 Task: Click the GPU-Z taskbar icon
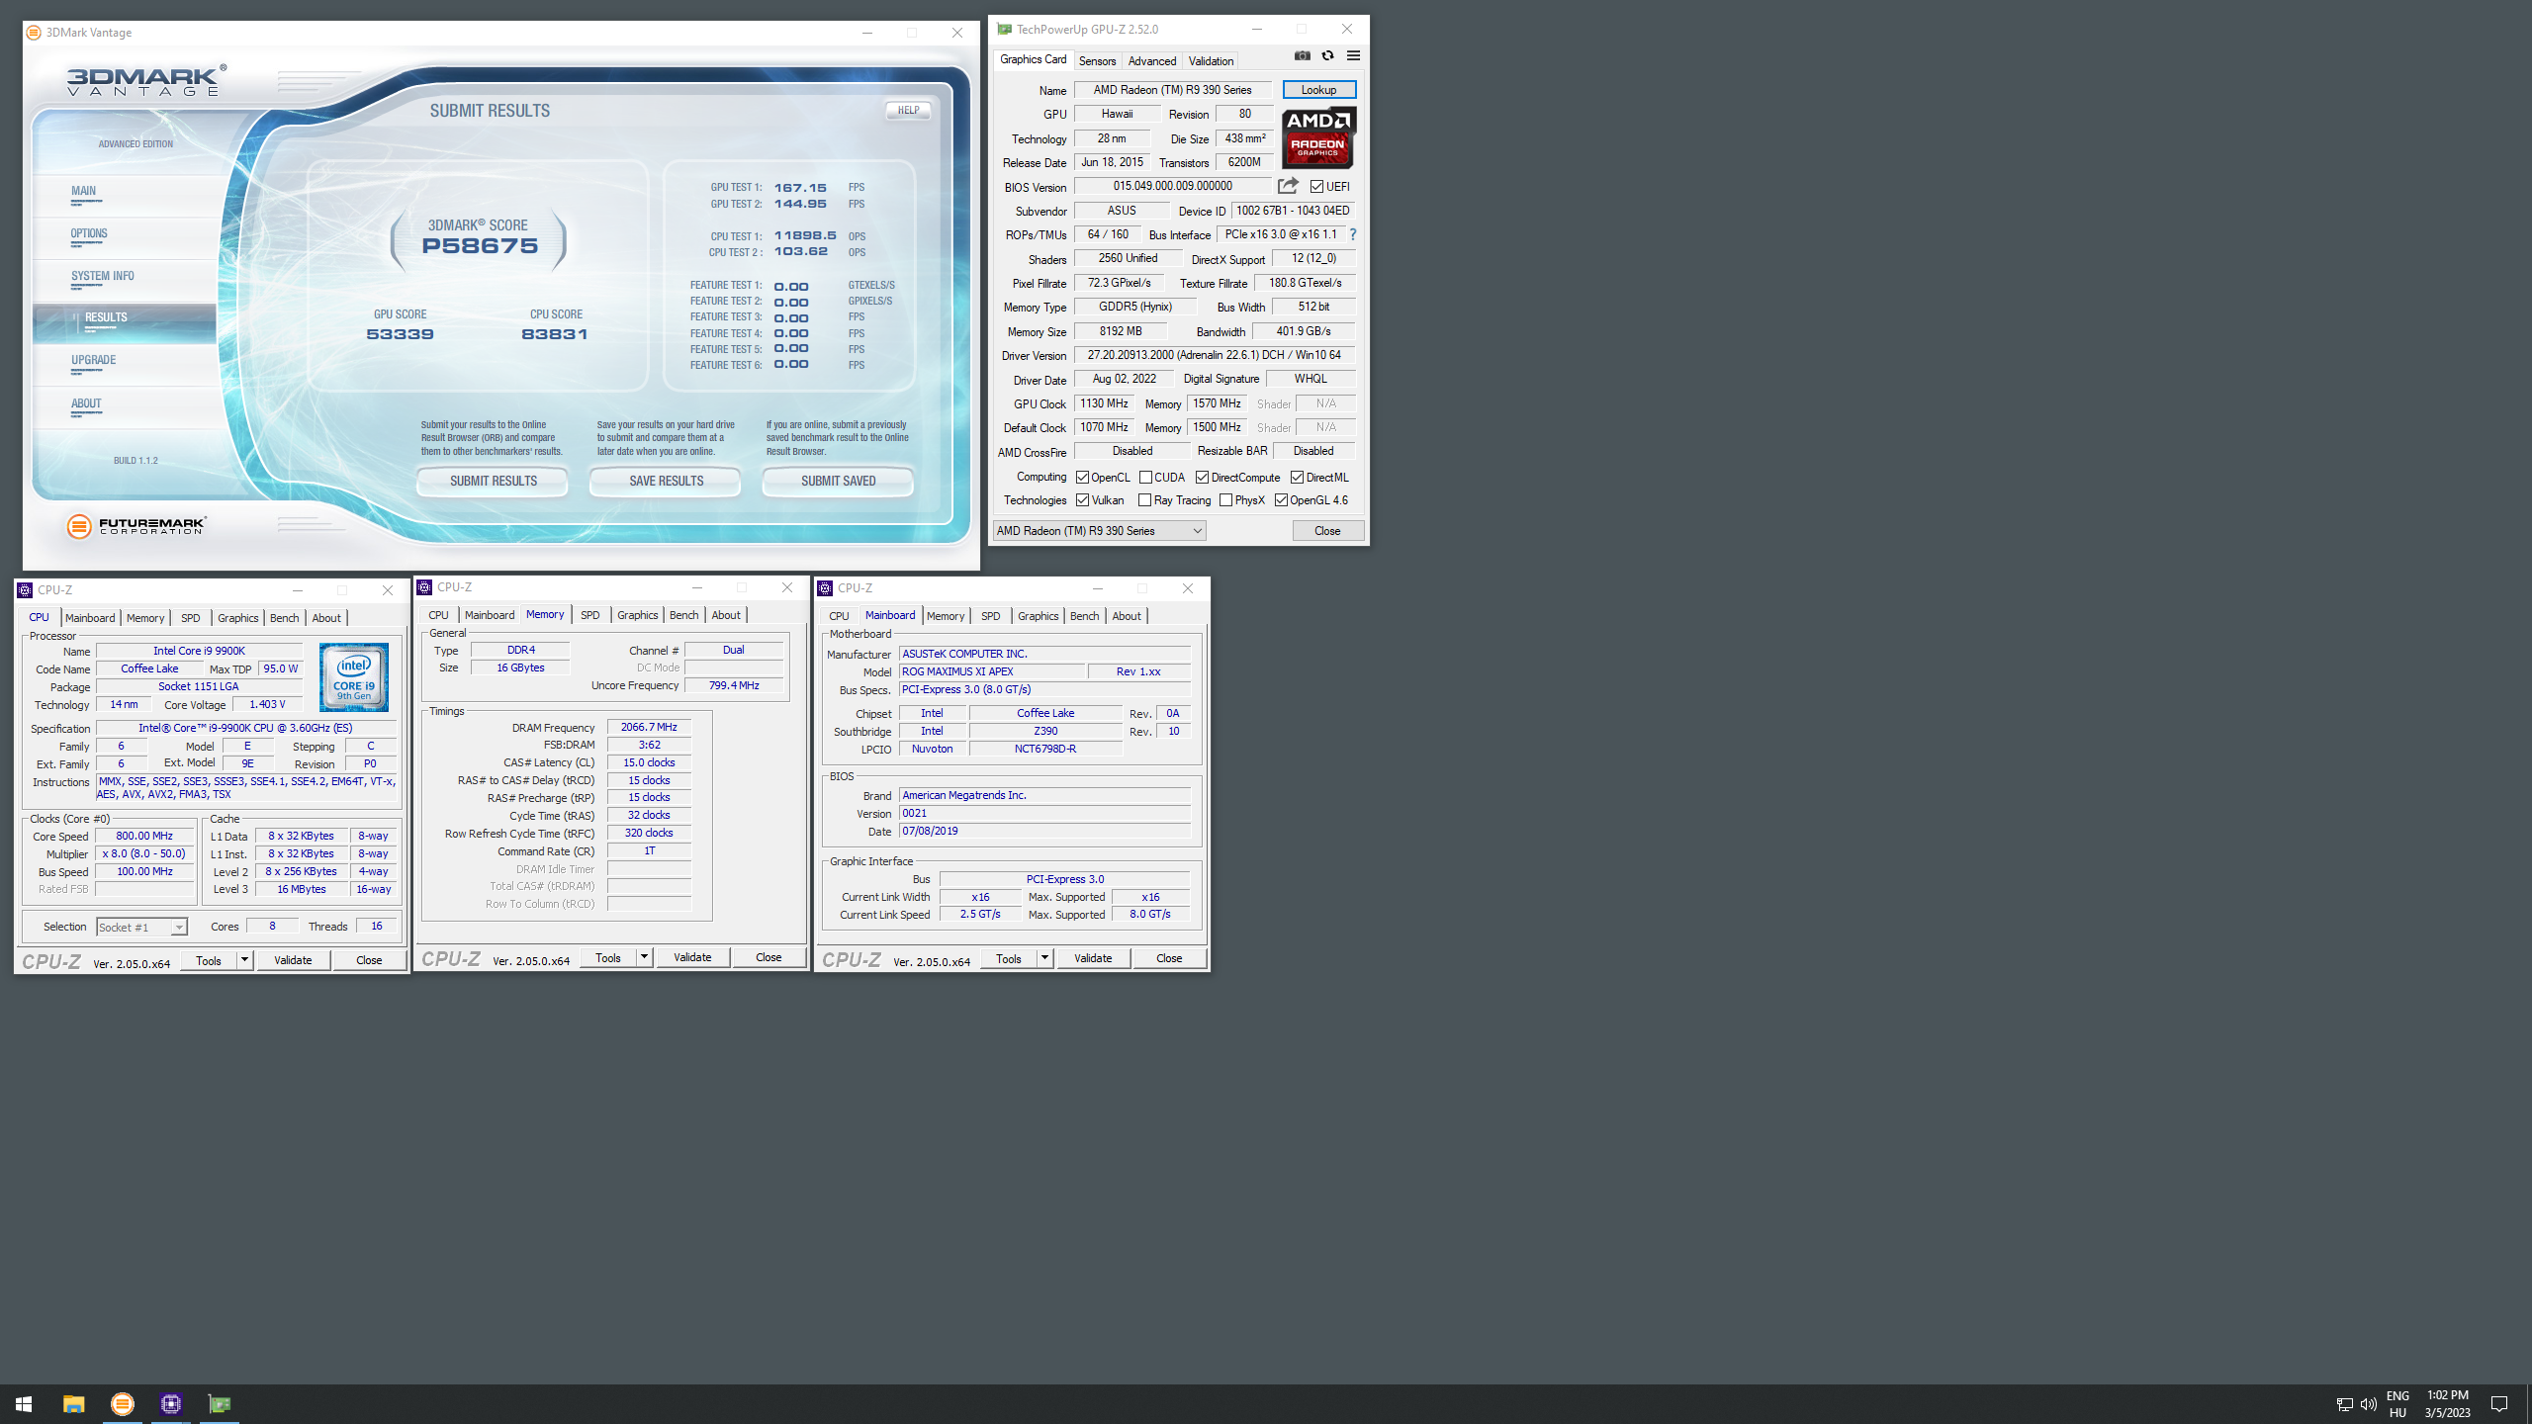pos(220,1404)
